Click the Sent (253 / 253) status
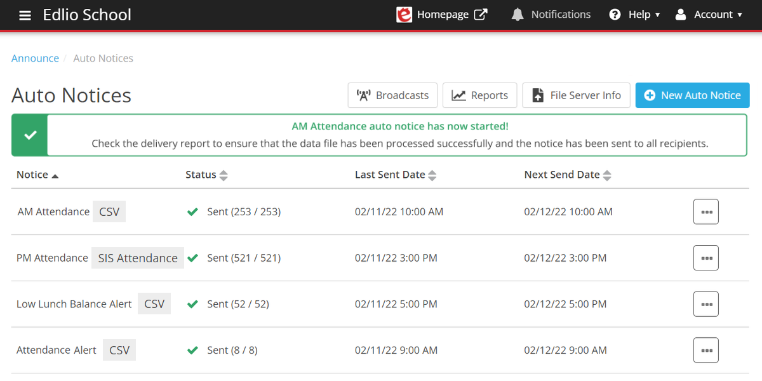 click(244, 212)
